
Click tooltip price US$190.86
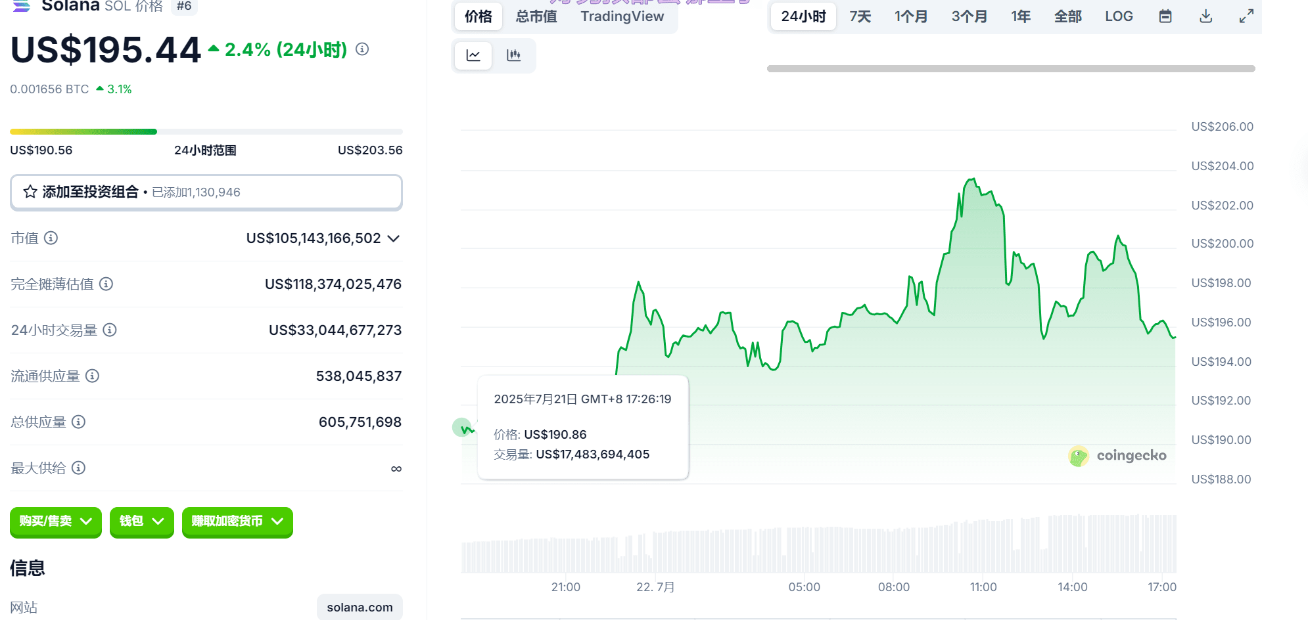coord(555,435)
